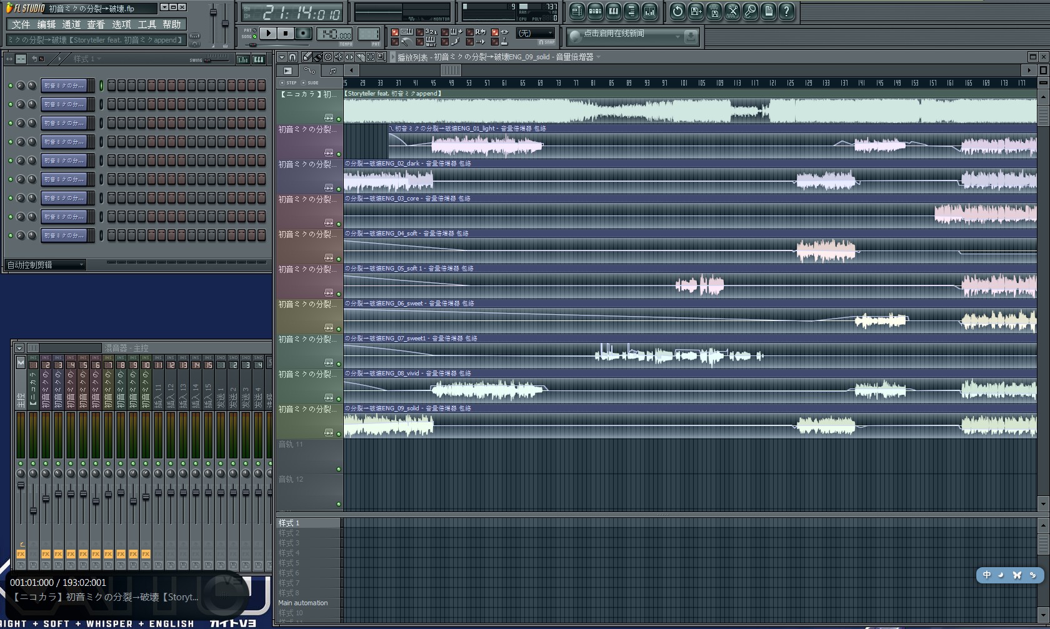The height and width of the screenshot is (629, 1050).
Task: Select Main automation pattern row
Action: [309, 603]
